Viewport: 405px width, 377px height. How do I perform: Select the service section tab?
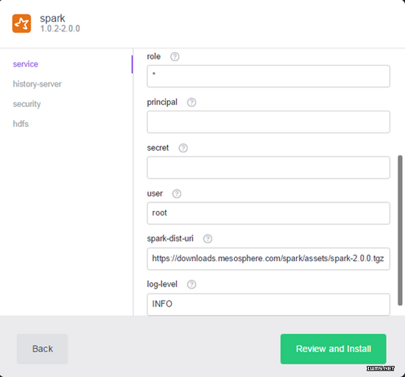point(26,64)
